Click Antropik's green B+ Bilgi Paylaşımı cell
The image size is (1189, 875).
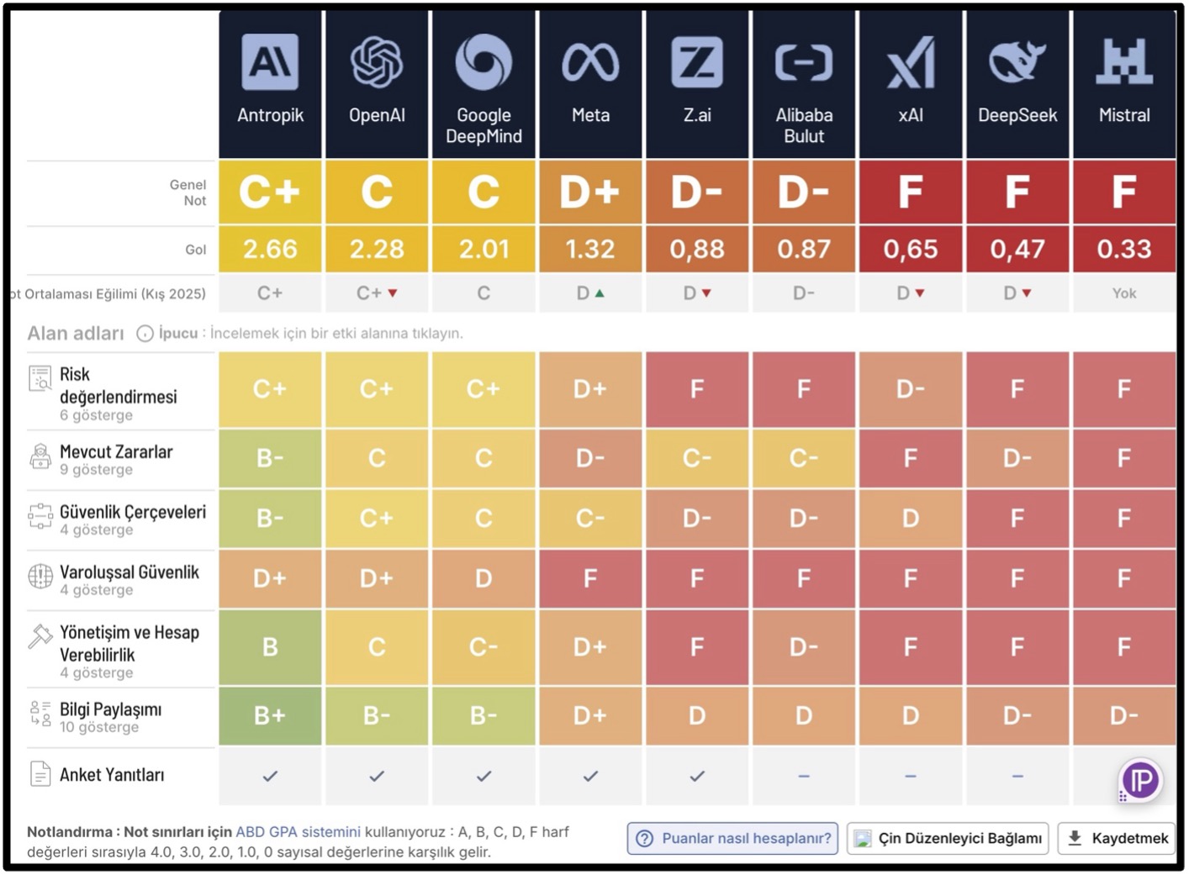[270, 716]
